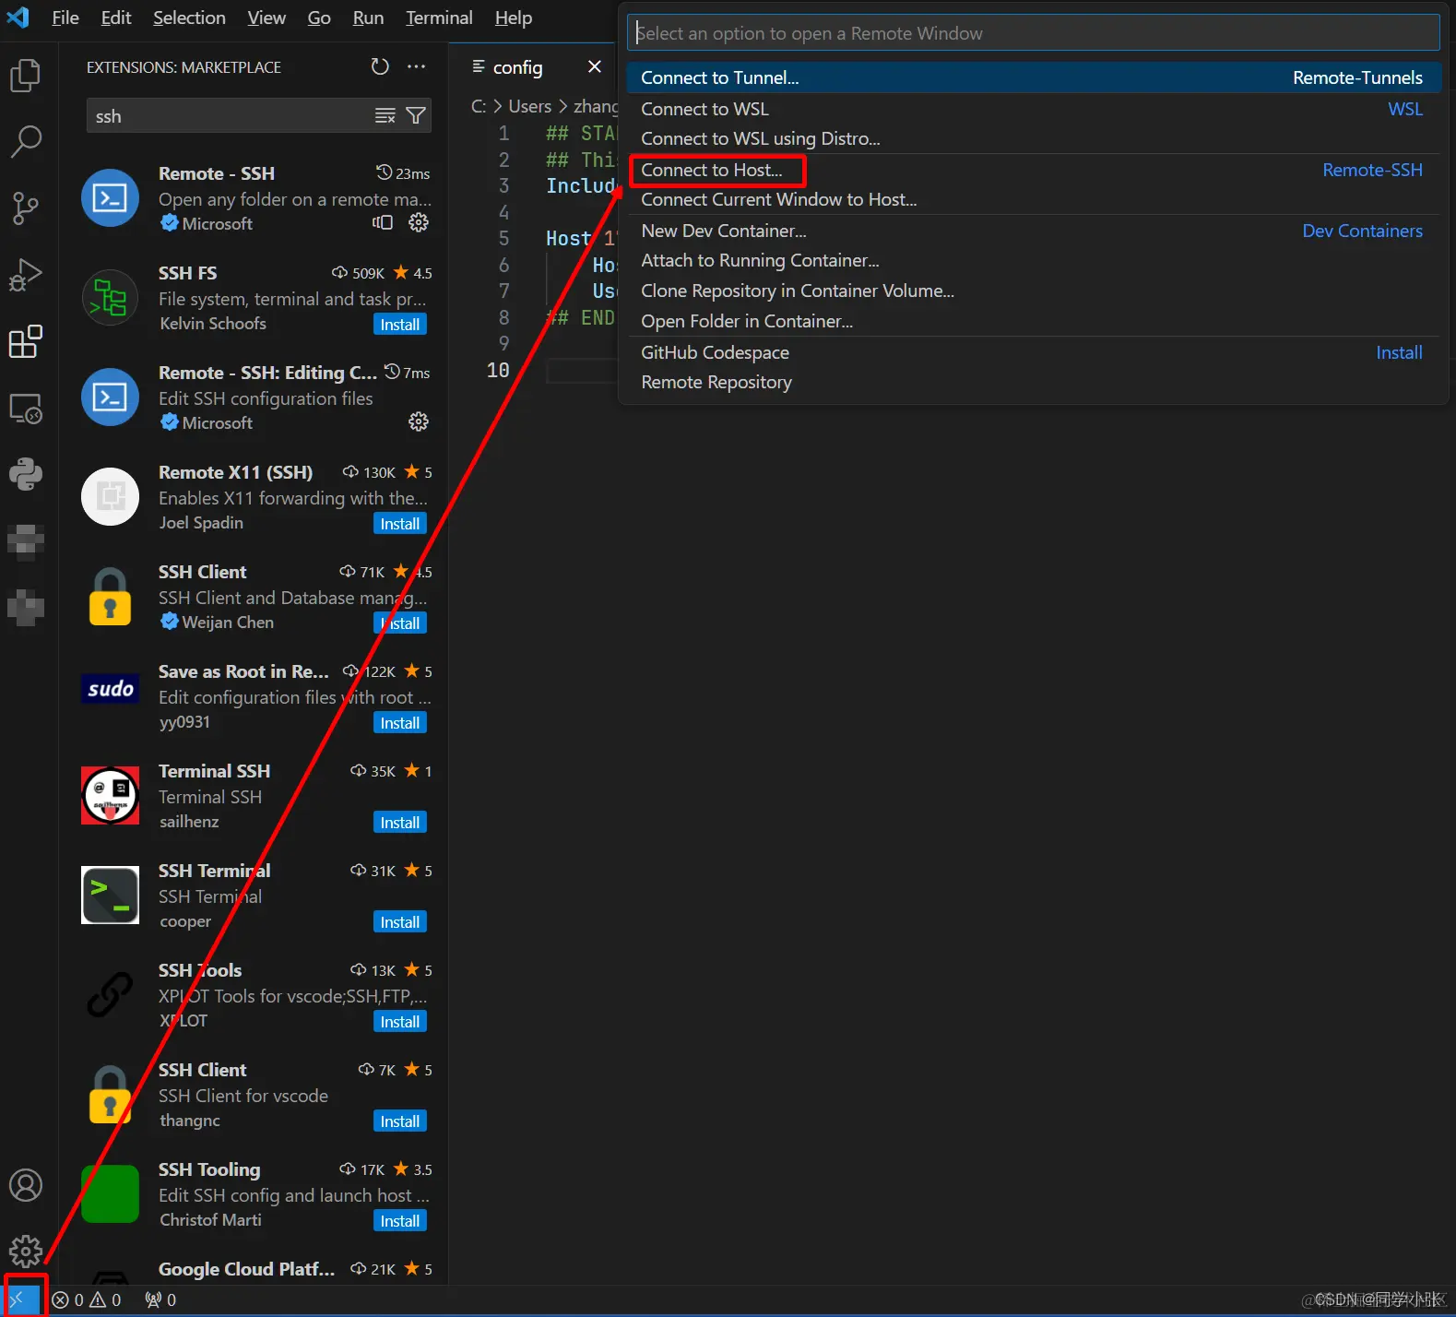Choose Open Folder in Container...
The height and width of the screenshot is (1317, 1456).
[x=1033, y=321]
